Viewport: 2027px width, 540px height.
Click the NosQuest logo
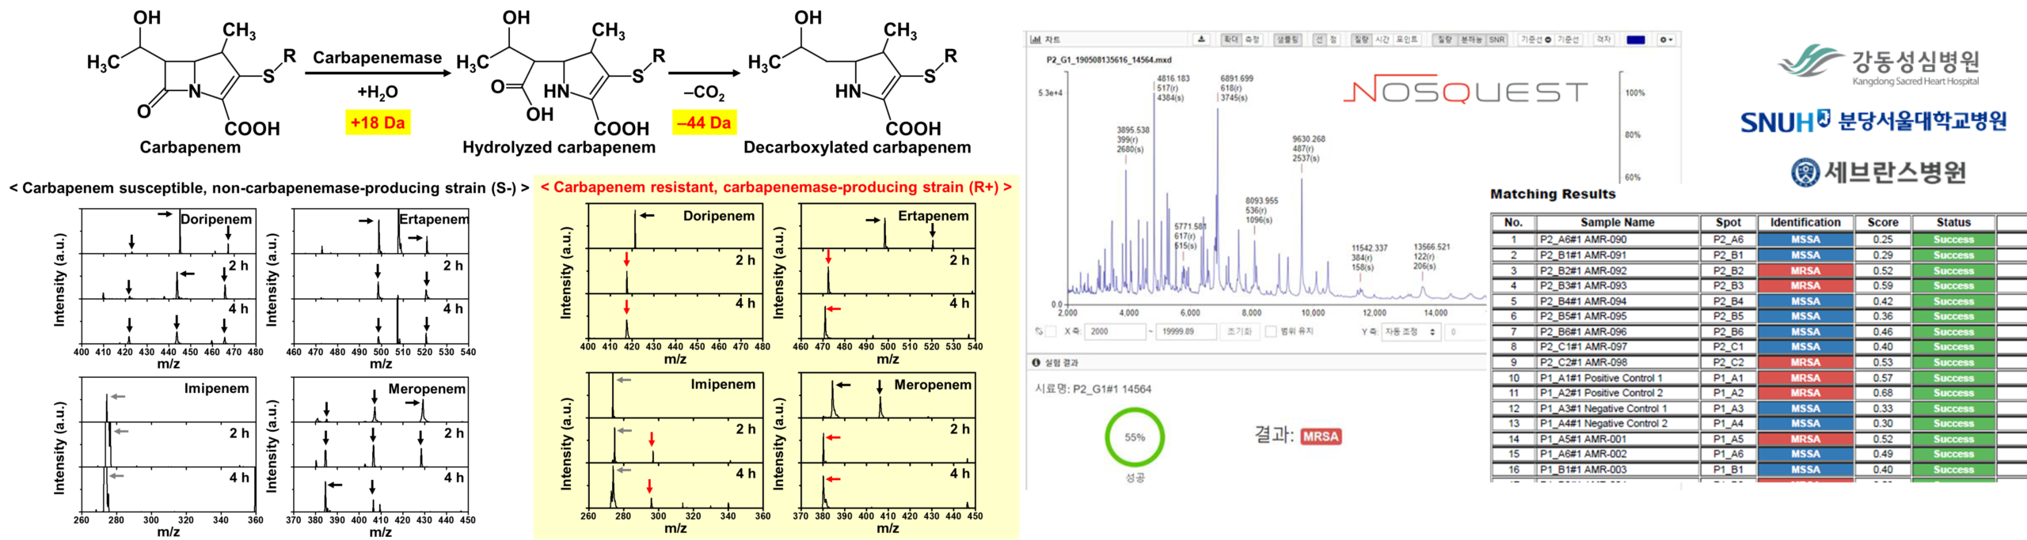point(1465,92)
